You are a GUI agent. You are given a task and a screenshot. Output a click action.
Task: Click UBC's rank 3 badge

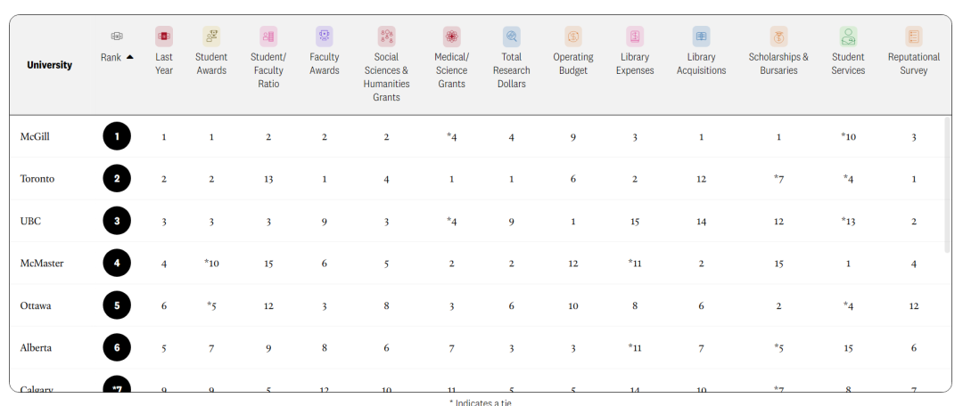point(117,221)
